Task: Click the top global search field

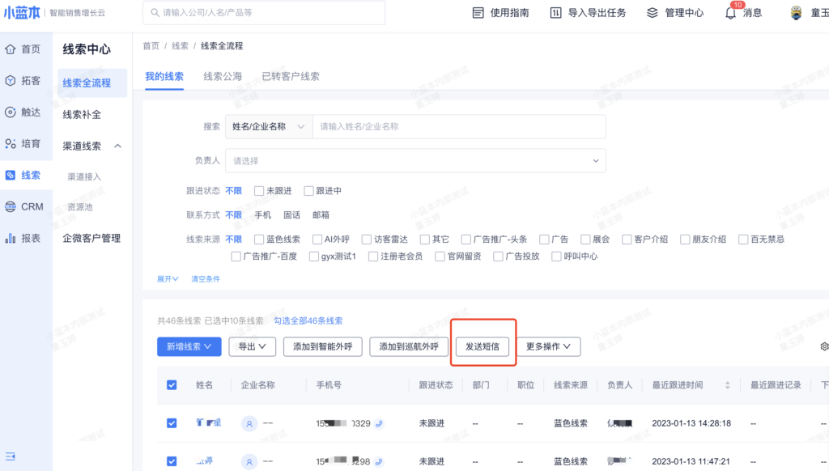Action: (300, 13)
